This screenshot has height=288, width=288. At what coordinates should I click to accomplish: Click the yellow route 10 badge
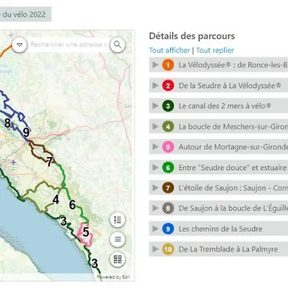(x=168, y=249)
